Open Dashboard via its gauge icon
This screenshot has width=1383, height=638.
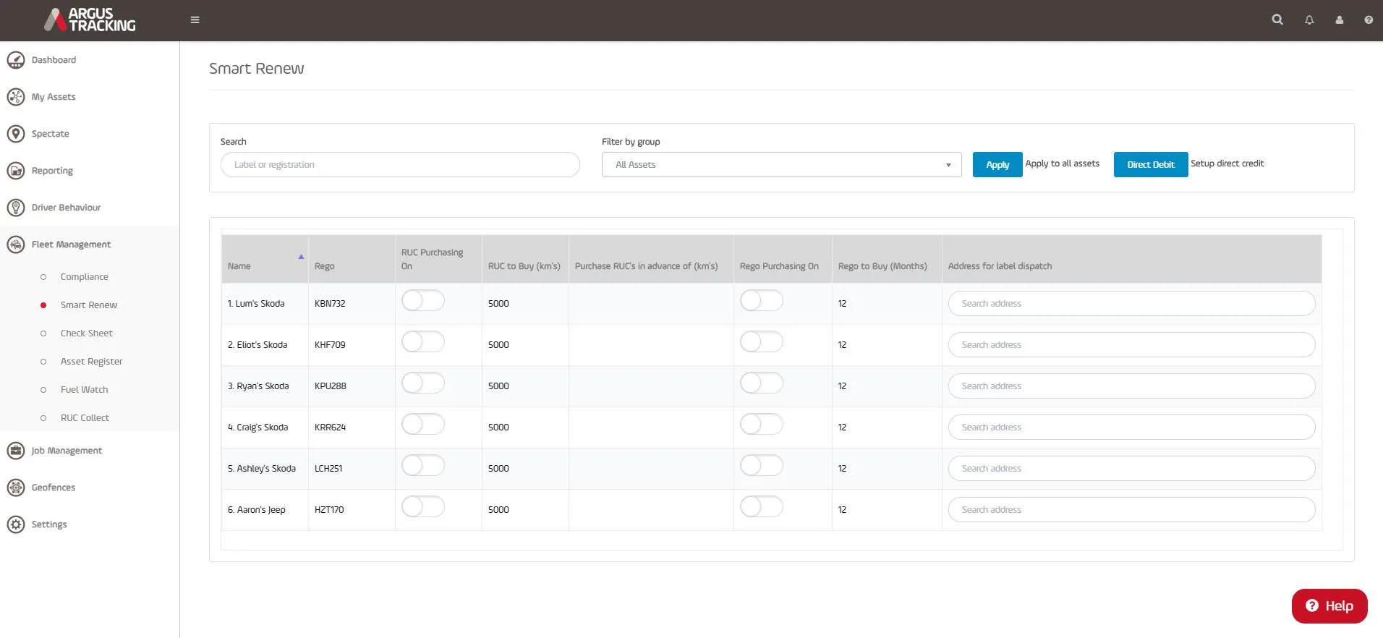(x=16, y=60)
